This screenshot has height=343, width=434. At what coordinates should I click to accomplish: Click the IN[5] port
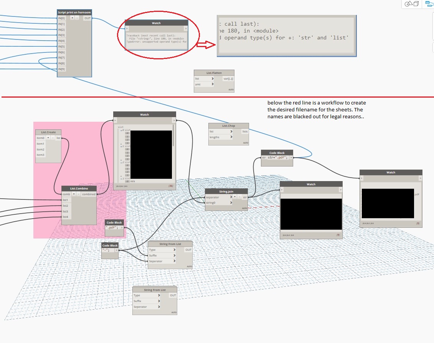61,46
